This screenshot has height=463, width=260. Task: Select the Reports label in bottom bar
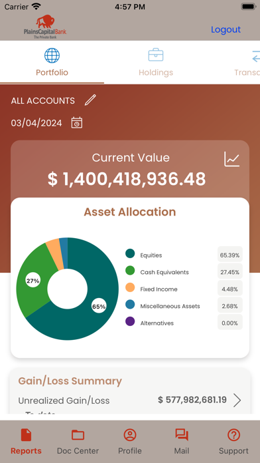pos(26,451)
